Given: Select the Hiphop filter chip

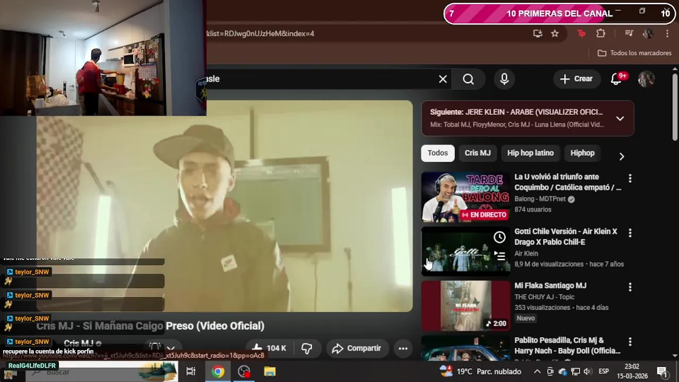Looking at the screenshot, I should 582,153.
